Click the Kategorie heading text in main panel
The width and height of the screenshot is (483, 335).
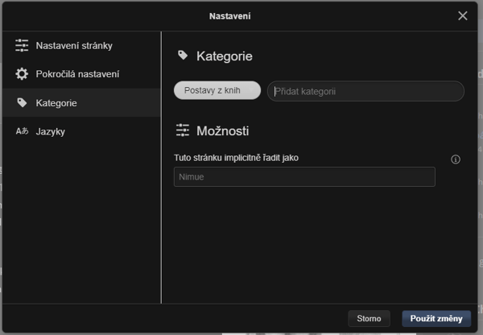225,56
